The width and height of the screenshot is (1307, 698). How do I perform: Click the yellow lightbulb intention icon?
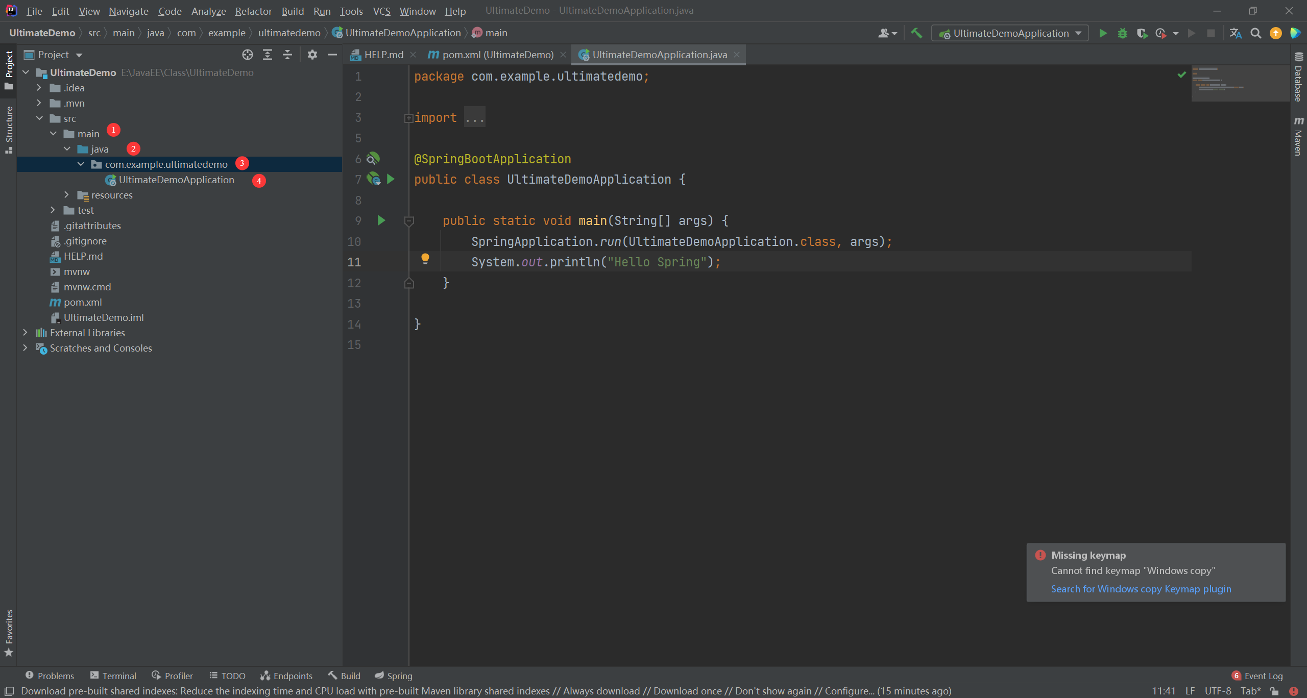(425, 259)
